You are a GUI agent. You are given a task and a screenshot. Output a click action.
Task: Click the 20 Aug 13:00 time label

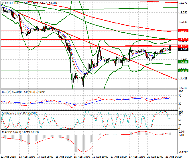click(x=155, y=157)
